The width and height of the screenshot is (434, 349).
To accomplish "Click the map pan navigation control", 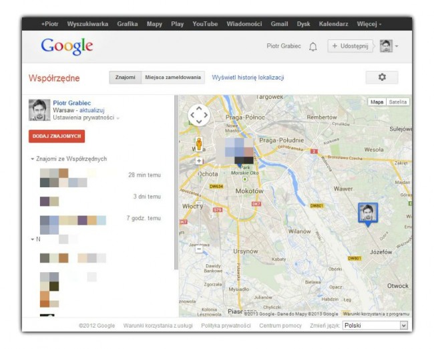I will (x=199, y=115).
